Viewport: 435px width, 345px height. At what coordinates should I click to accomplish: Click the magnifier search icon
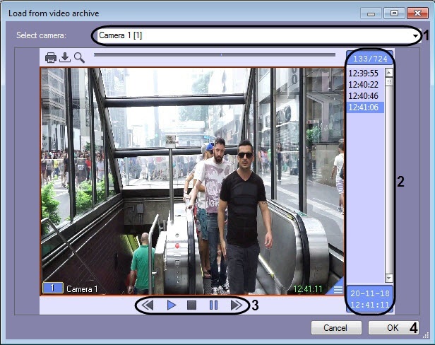[x=79, y=58]
